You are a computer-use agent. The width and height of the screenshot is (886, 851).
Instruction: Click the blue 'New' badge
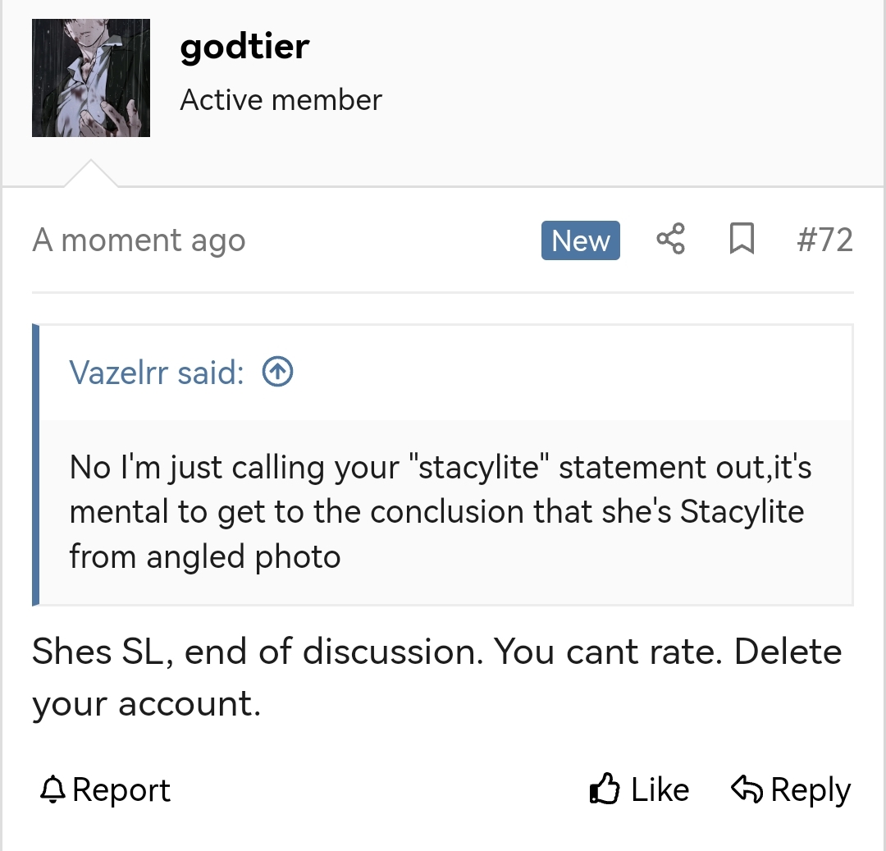580,240
